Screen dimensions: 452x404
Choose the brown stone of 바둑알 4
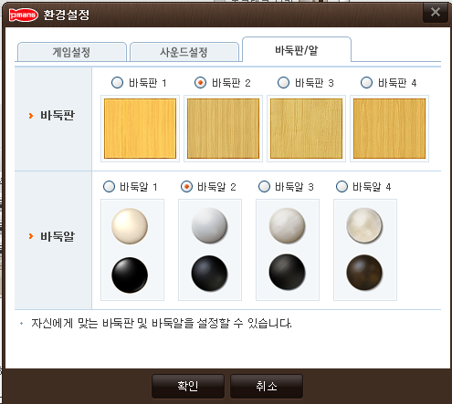click(x=364, y=273)
